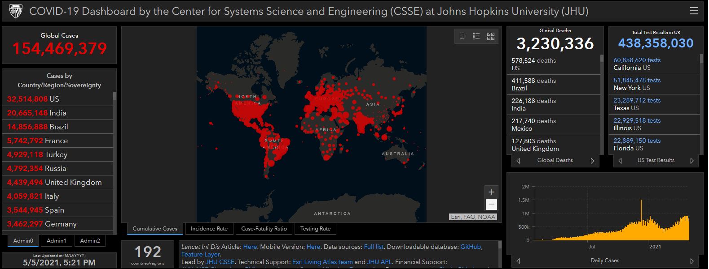This screenshot has height=269, width=709.
Task: Zoom in on the map
Action: coord(491,192)
